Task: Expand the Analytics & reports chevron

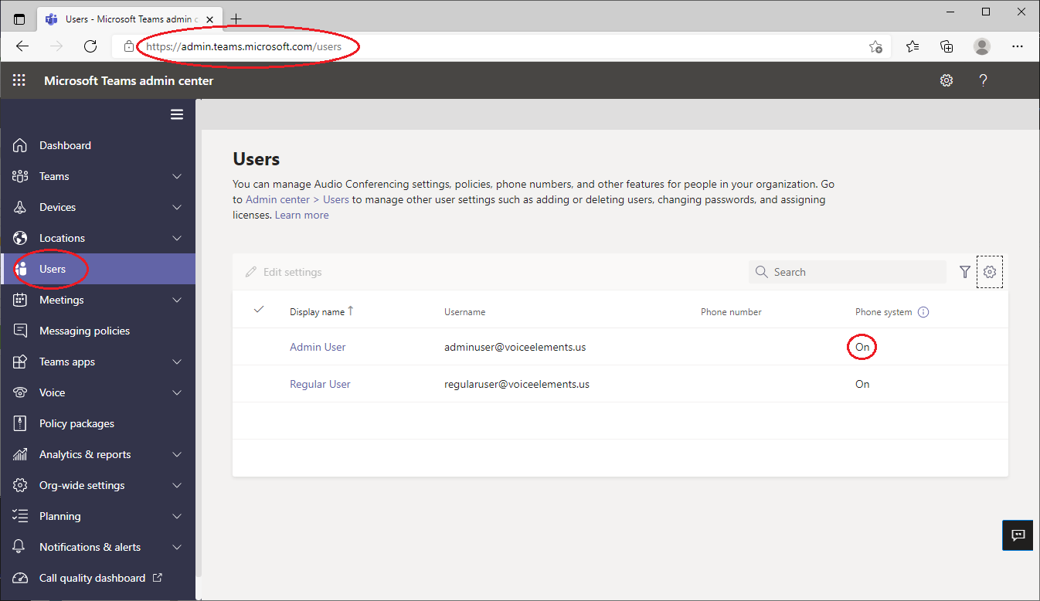Action: [177, 454]
